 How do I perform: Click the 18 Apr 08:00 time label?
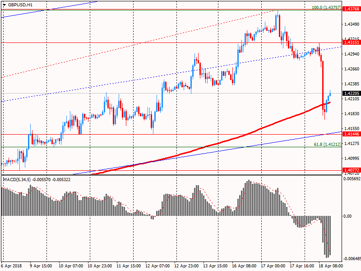[331, 266]
